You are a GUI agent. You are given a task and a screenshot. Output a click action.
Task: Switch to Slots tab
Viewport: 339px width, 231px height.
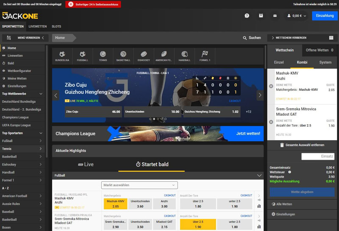[56, 27]
